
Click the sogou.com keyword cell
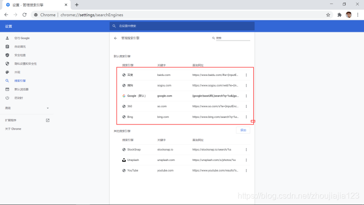(164, 86)
